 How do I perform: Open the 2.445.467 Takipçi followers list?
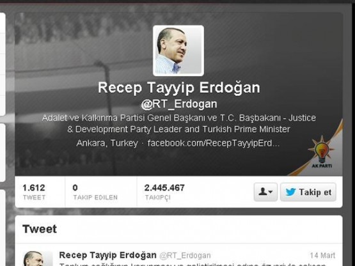164,192
